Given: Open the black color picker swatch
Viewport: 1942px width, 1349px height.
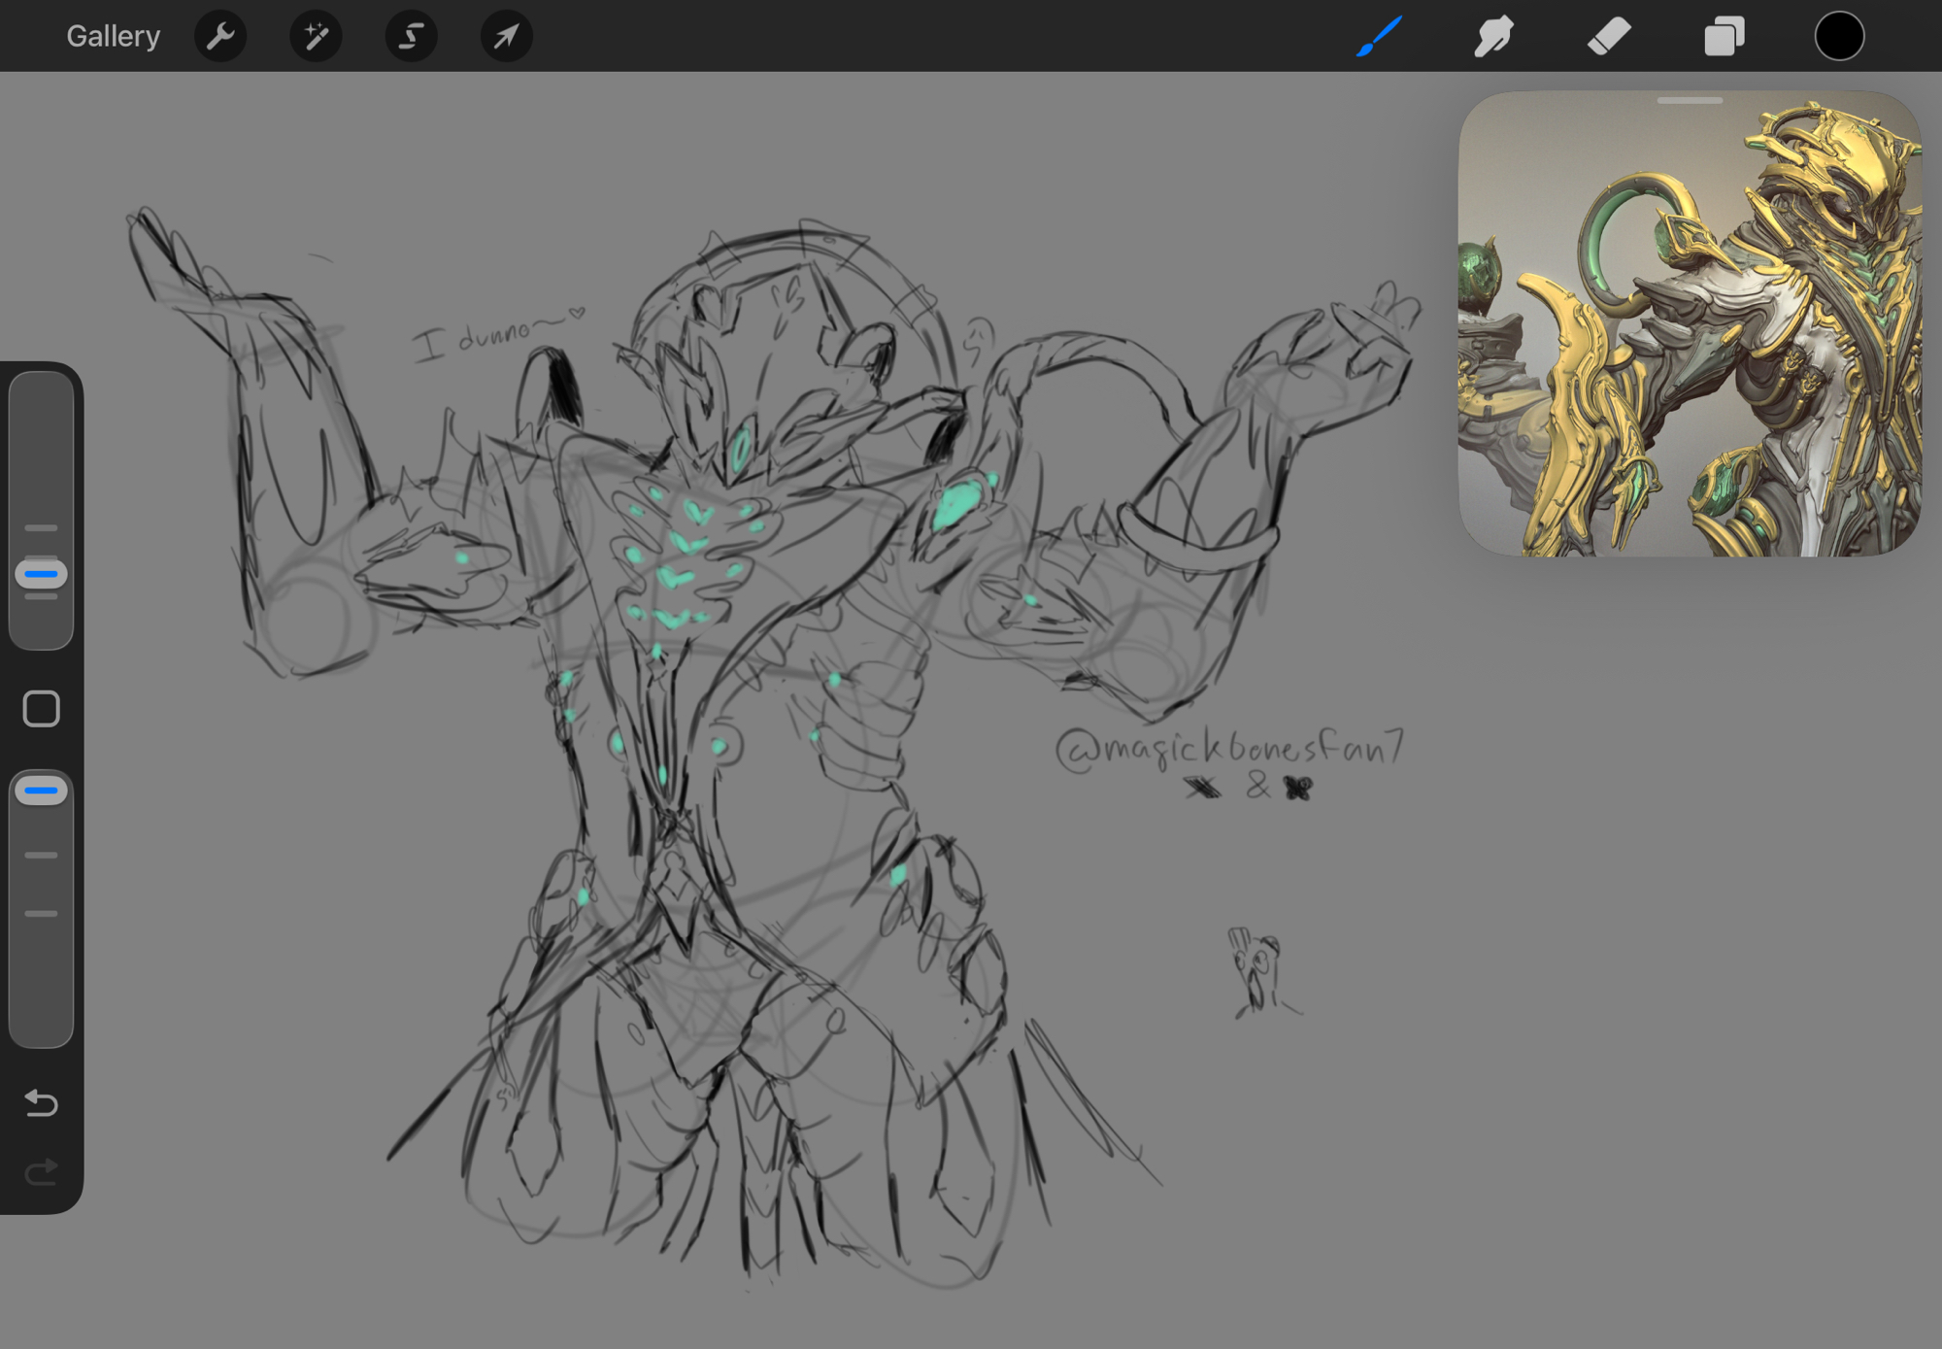Looking at the screenshot, I should pyautogui.click(x=1839, y=37).
